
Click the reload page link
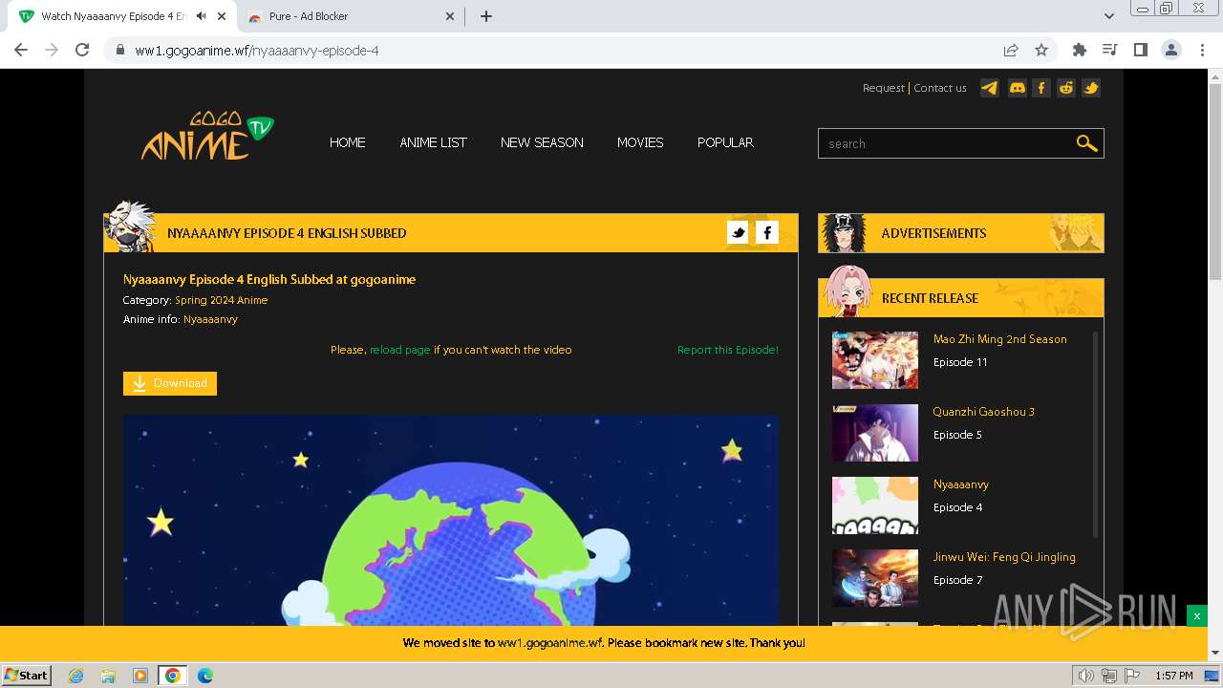coord(399,350)
